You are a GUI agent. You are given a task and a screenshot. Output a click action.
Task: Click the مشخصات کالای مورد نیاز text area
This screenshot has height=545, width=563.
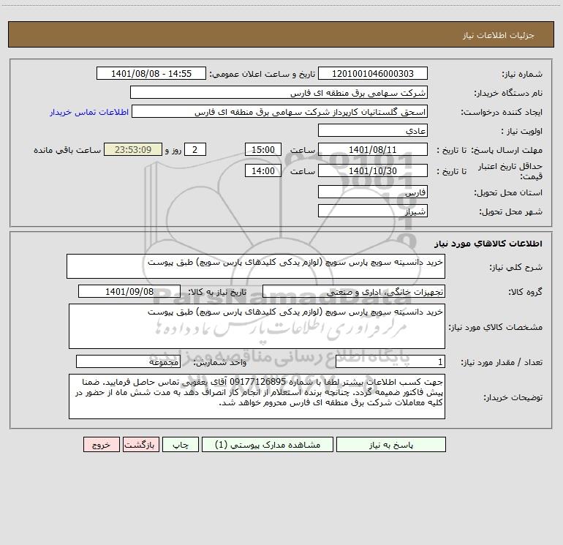click(x=257, y=326)
